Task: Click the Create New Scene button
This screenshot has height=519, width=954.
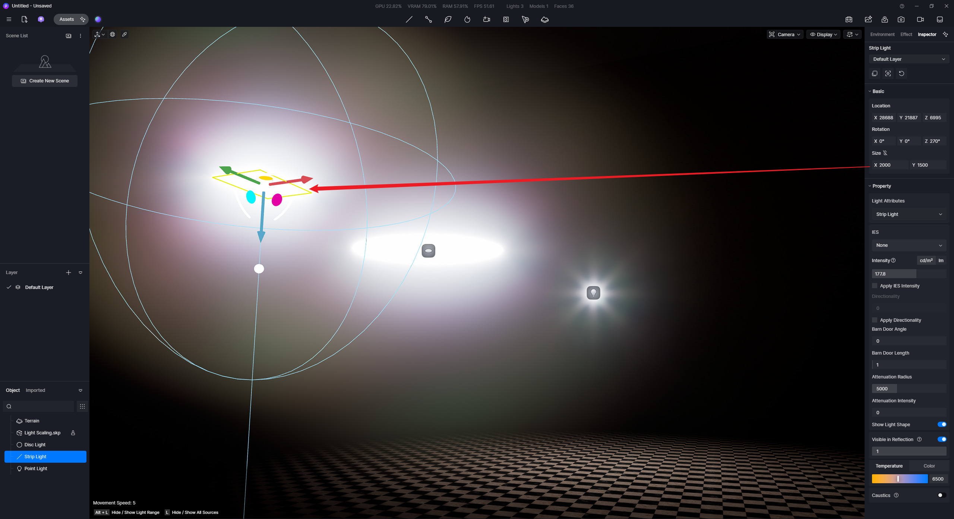Action: (45, 81)
